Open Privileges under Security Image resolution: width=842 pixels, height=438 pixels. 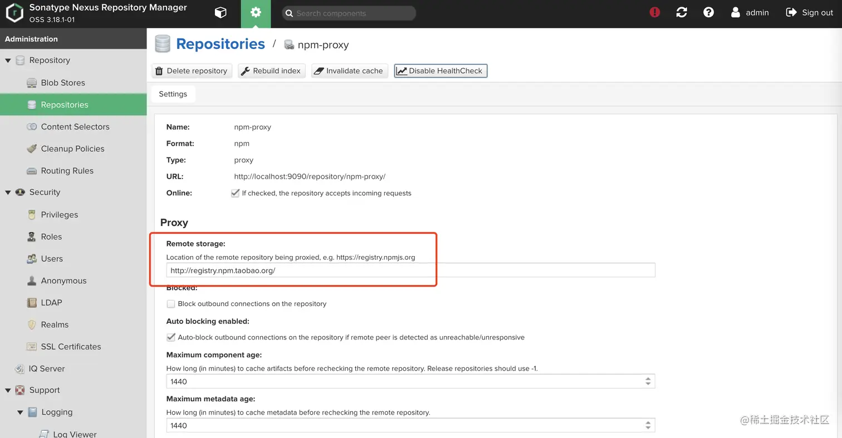(59, 215)
